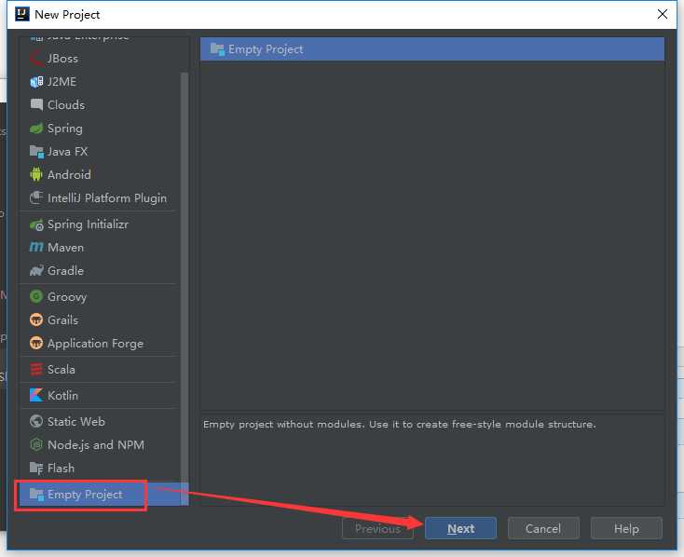Select the Java FX folder icon
This screenshot has height=557, width=684.
click(36, 151)
